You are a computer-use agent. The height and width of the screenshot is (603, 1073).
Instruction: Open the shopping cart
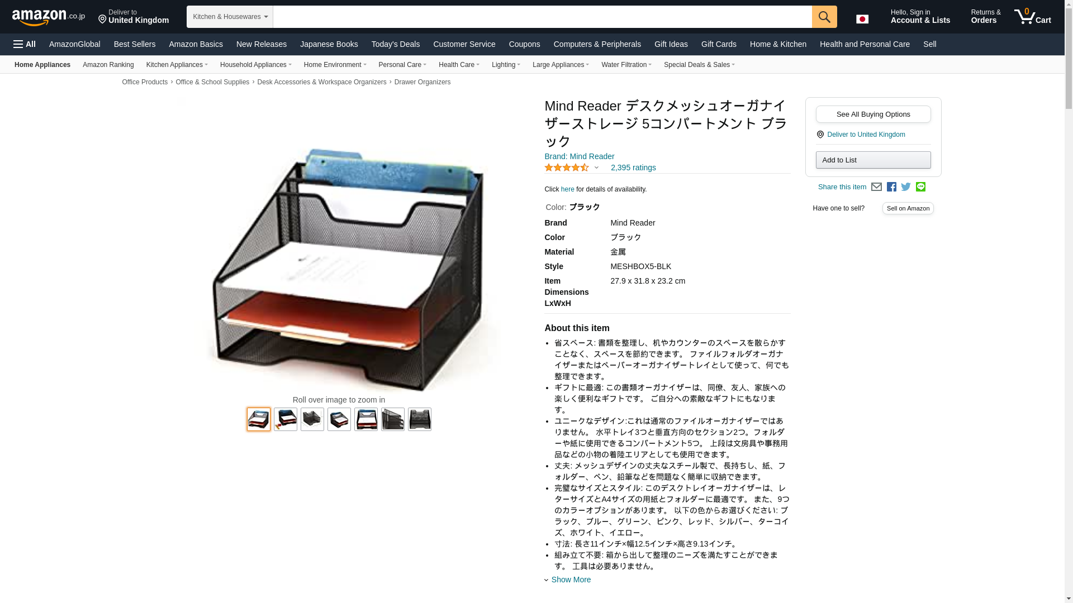1033,16
